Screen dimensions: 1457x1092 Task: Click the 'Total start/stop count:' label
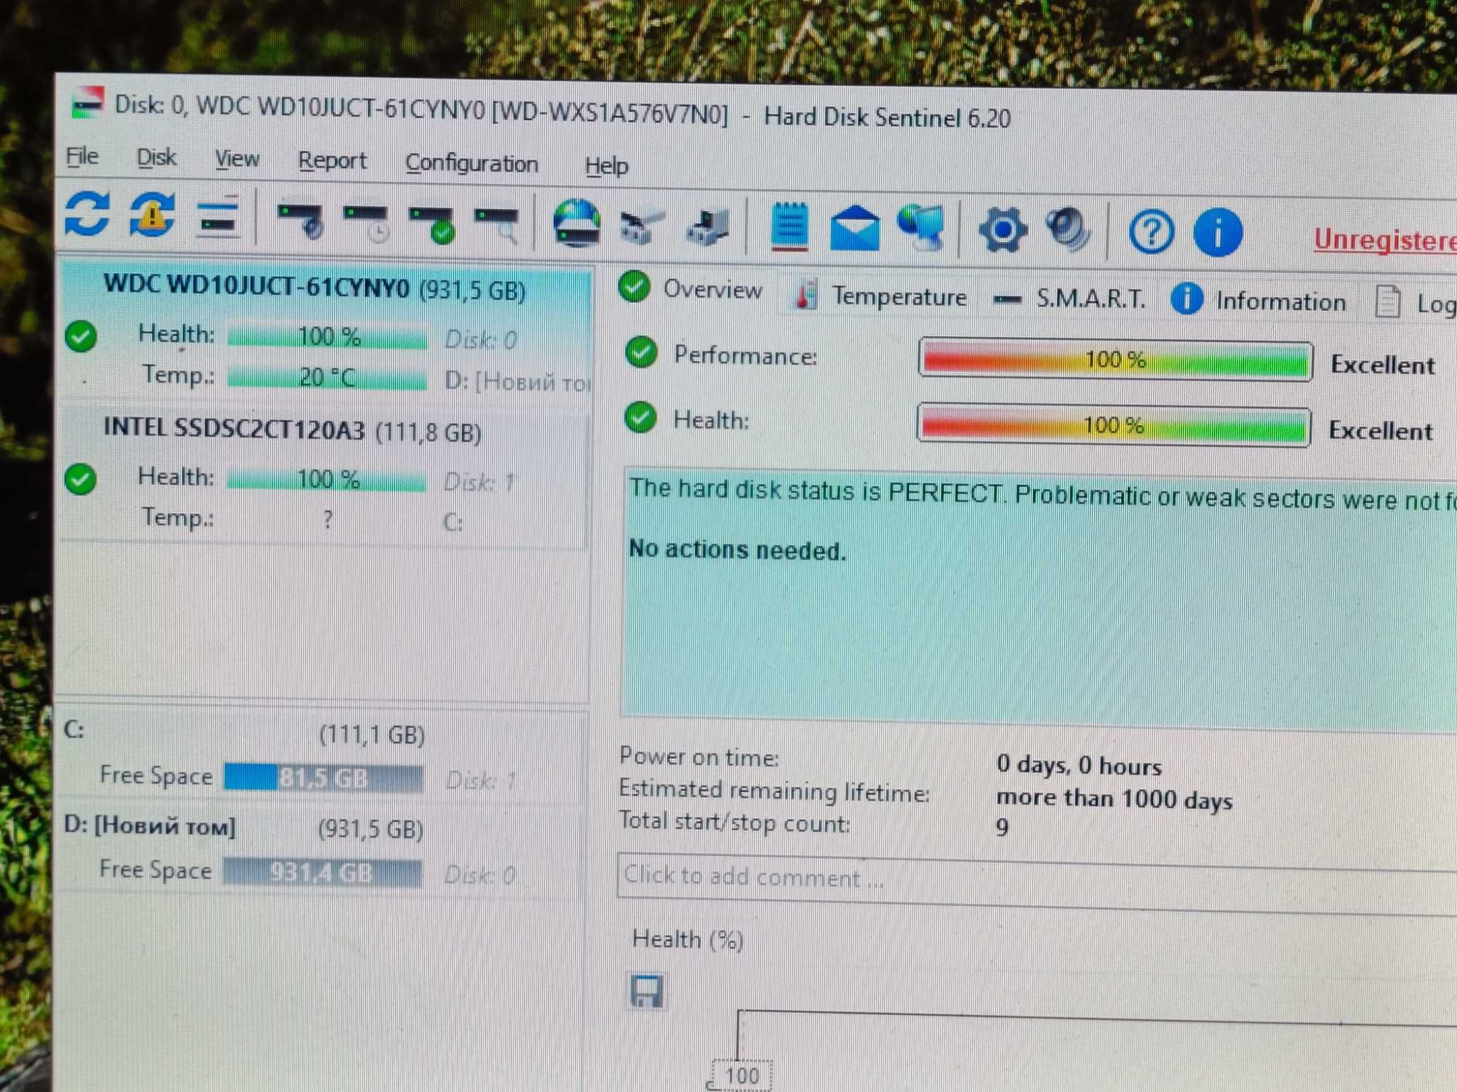coord(734,823)
